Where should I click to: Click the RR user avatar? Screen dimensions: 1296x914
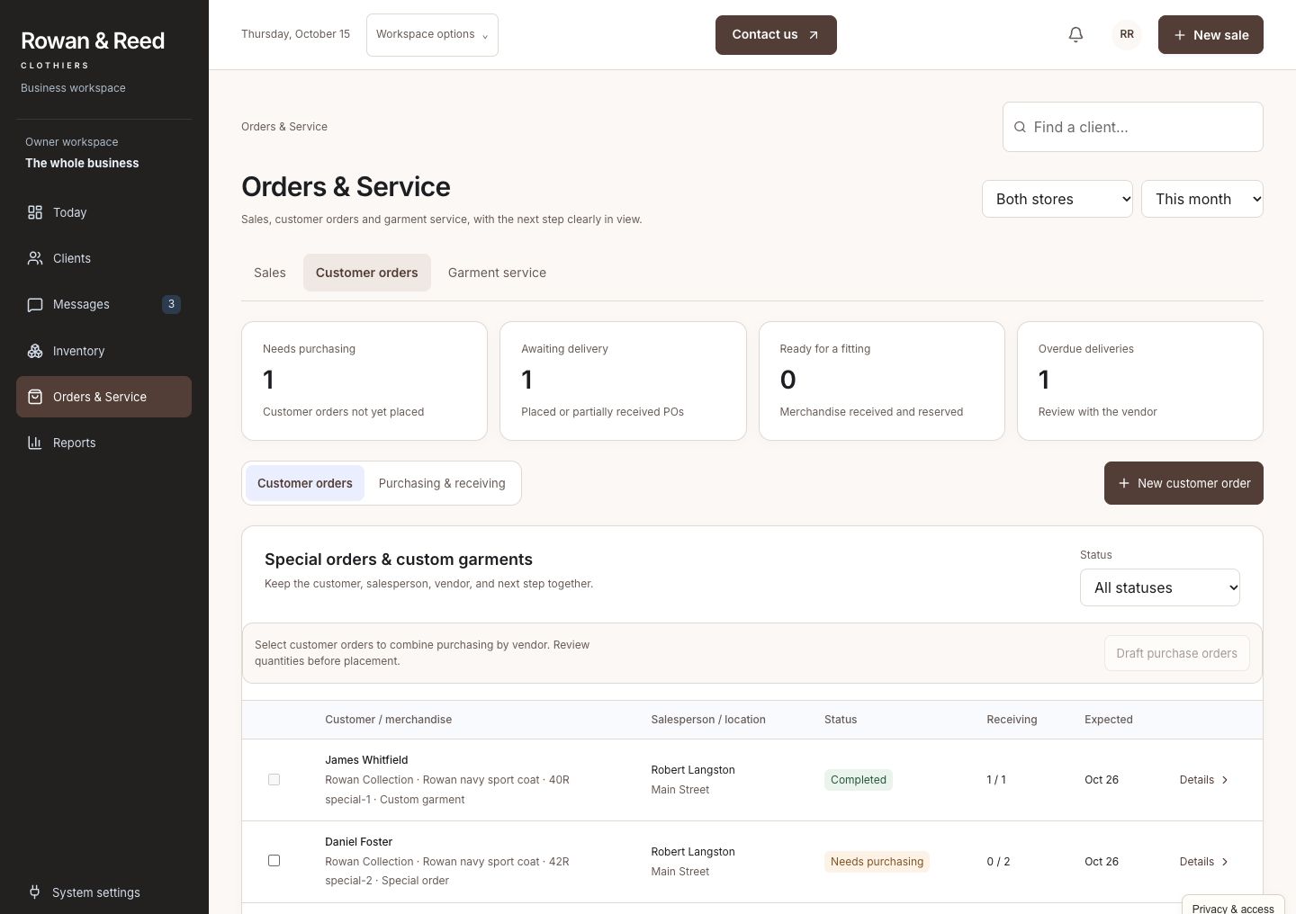pyautogui.click(x=1127, y=34)
